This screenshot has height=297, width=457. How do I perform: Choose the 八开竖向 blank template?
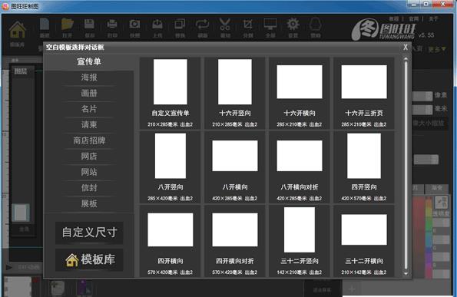point(171,167)
